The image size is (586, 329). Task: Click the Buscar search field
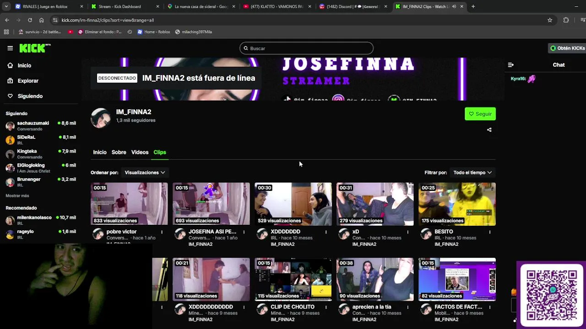tap(306, 48)
